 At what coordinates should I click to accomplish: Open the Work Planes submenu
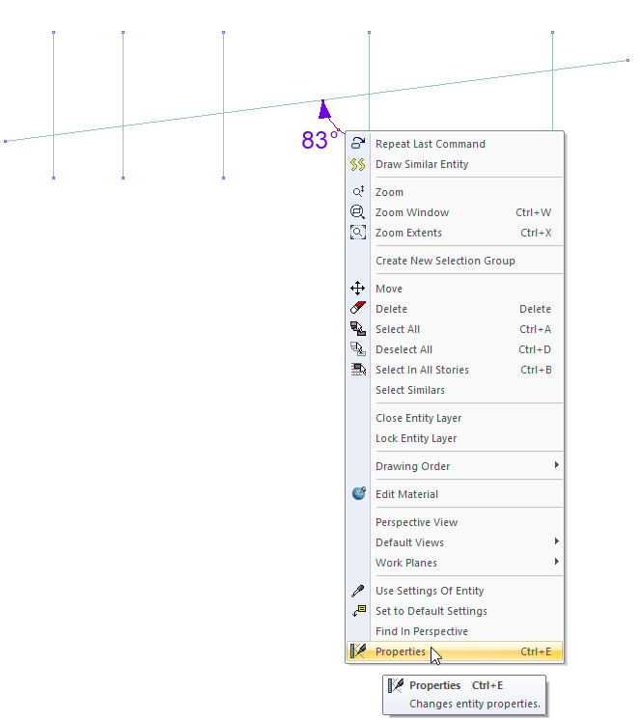[x=455, y=563]
